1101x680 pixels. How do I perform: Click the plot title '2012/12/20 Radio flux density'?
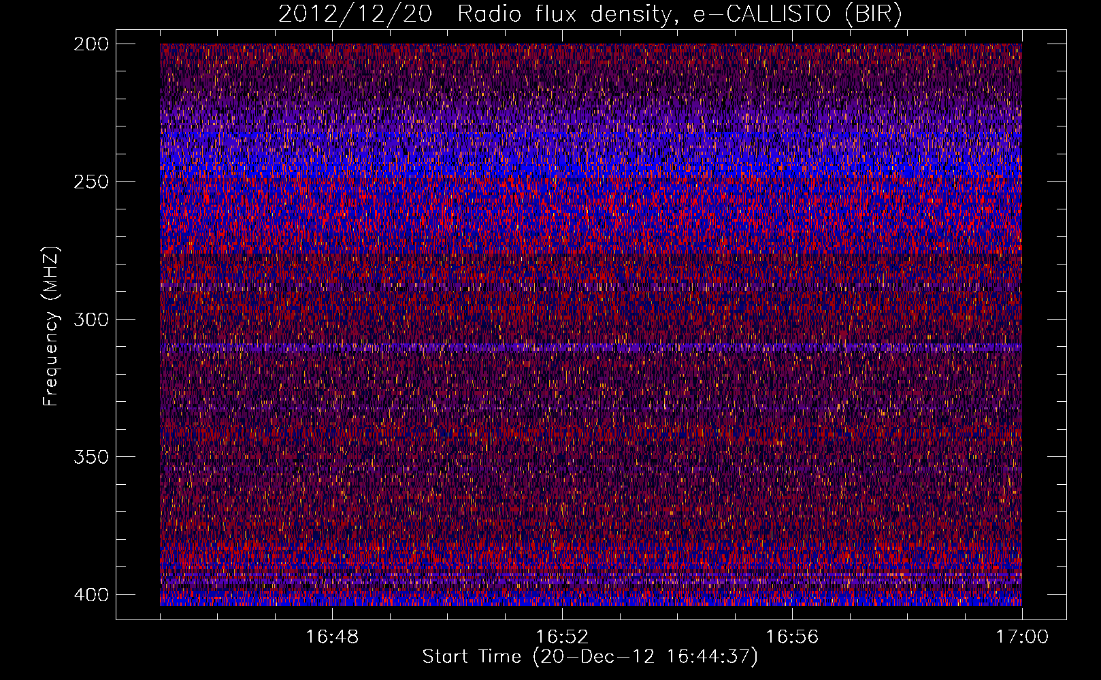tap(590, 14)
